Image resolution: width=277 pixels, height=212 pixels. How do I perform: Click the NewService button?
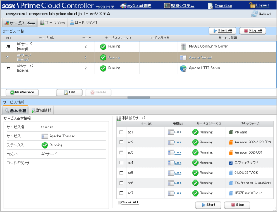[x=22, y=92]
